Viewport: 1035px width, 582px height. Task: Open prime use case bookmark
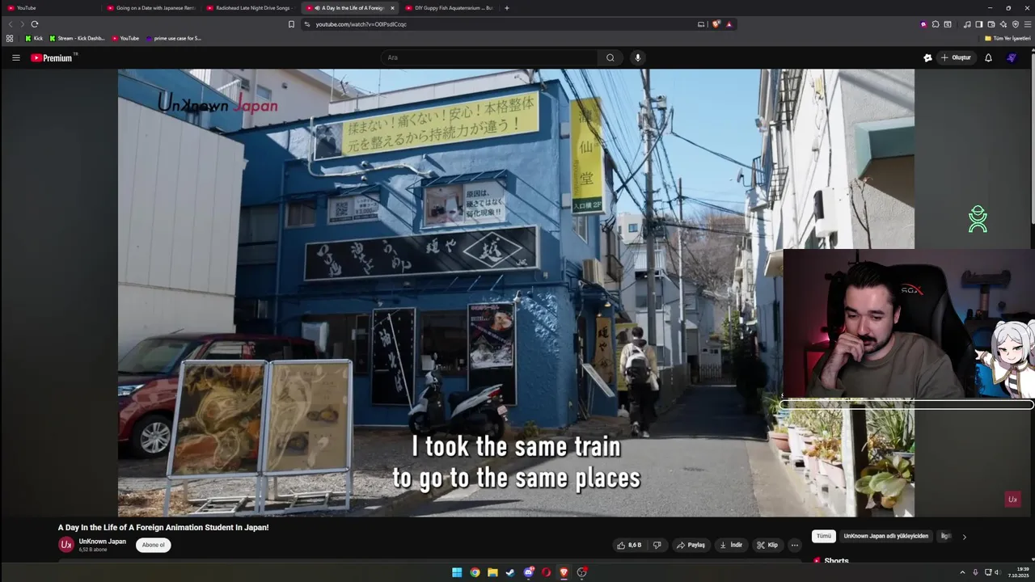tap(173, 38)
